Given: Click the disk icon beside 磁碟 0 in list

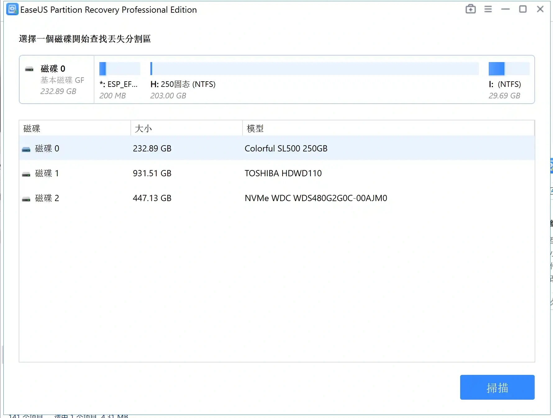Looking at the screenshot, I should tap(26, 150).
